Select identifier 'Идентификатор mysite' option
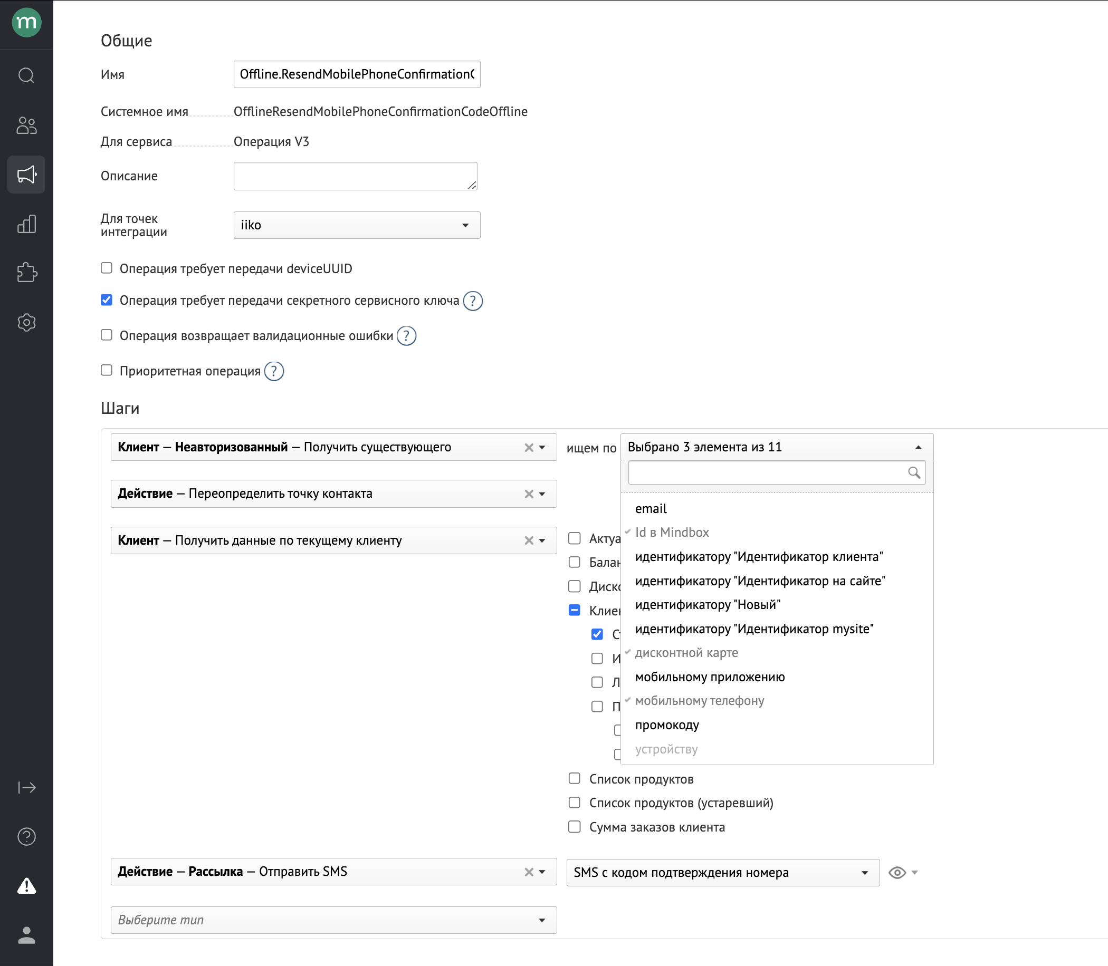This screenshot has width=1108, height=966. 777,629
